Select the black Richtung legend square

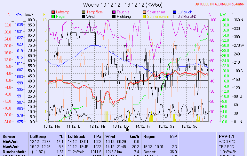click(114, 17)
